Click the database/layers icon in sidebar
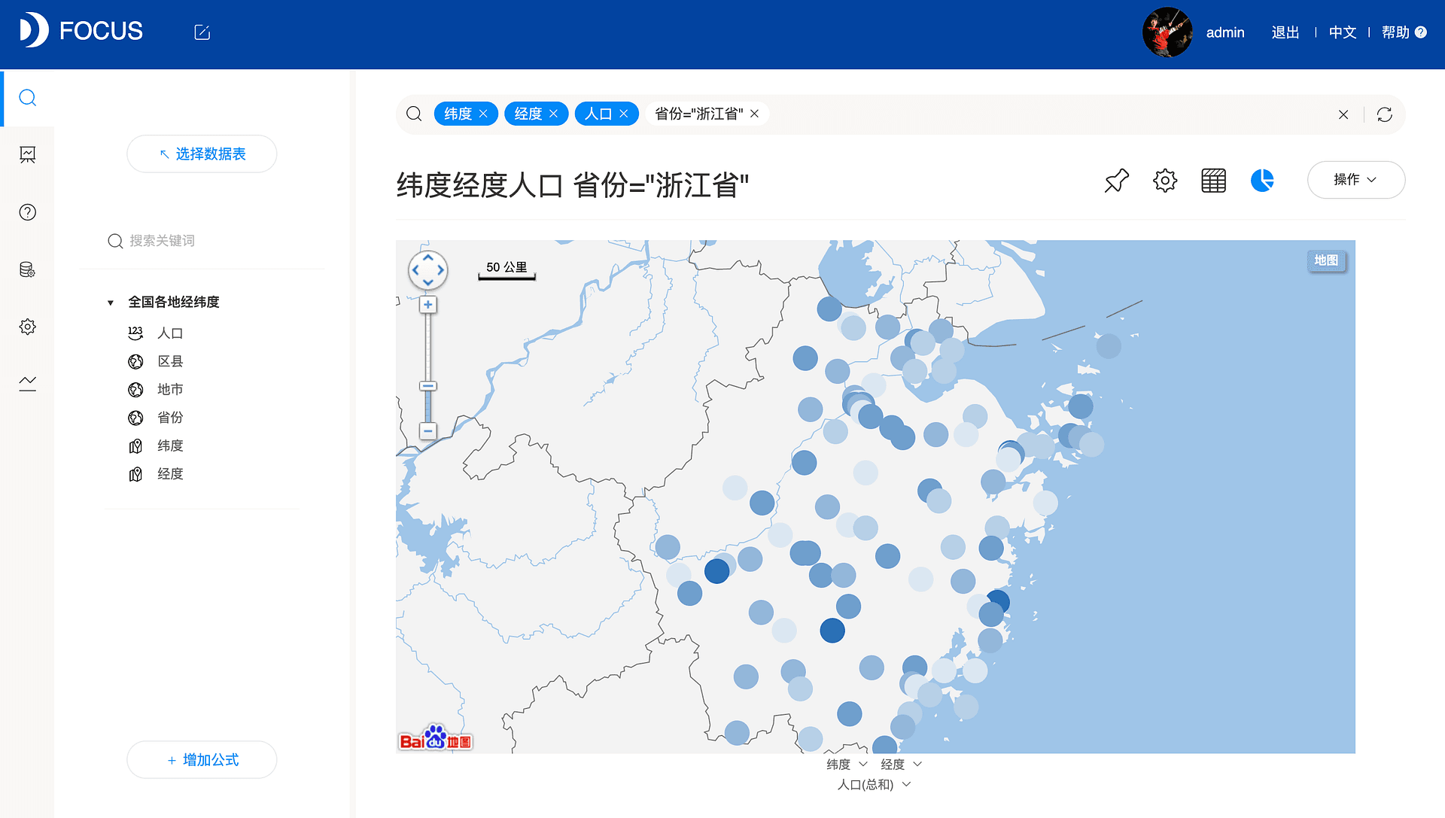Viewport: 1445px width, 818px height. click(27, 269)
